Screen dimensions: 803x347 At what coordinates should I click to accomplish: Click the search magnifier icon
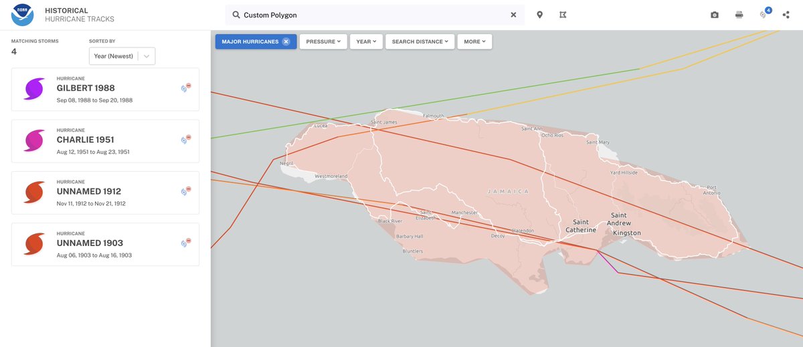(x=236, y=15)
